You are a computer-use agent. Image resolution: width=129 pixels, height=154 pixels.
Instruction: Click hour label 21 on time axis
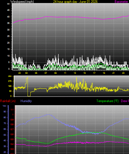click(113, 73)
